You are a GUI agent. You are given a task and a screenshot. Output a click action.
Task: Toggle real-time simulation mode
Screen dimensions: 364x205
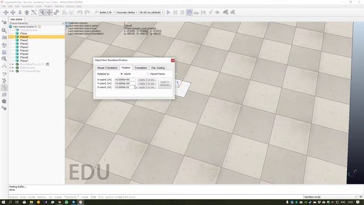pyautogui.click(x=189, y=13)
